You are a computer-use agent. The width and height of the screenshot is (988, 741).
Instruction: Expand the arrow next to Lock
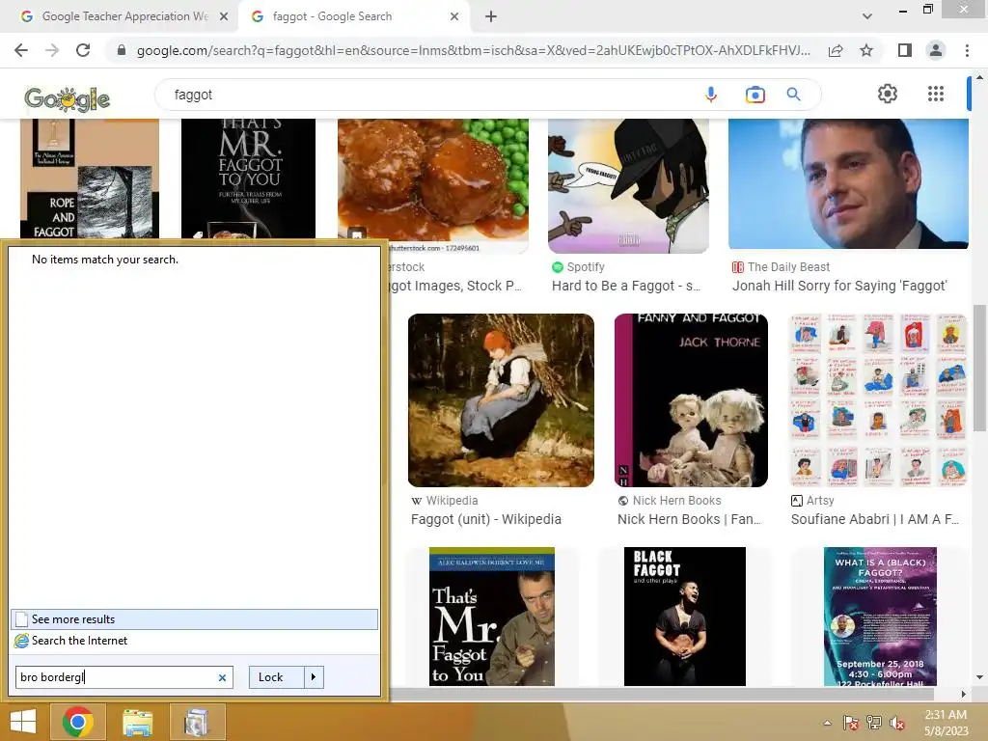pyautogui.click(x=314, y=677)
